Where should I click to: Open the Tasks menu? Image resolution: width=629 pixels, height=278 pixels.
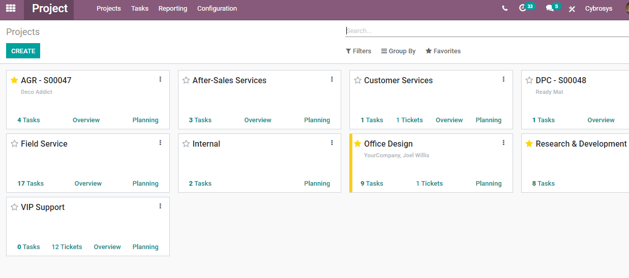tap(140, 9)
